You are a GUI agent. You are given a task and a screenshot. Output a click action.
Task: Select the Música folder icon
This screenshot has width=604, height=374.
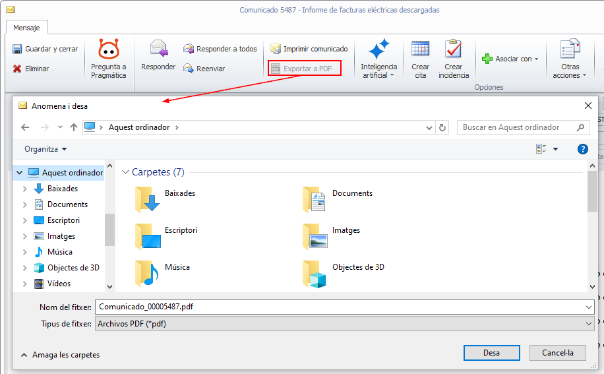[x=147, y=272]
